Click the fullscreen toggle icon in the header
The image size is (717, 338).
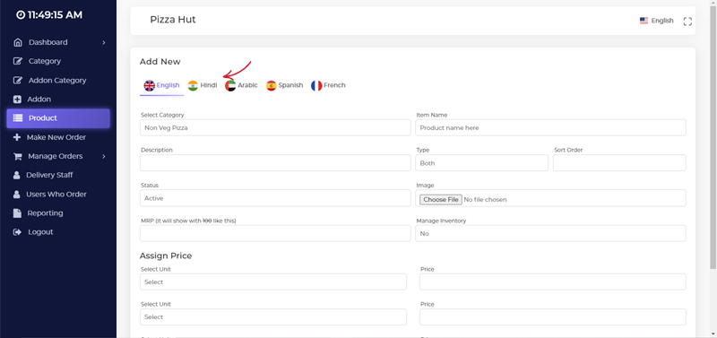[687, 21]
